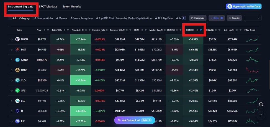This screenshot has height=127, width=270.
Task: Open Hyperliquid Wallet Data
Action: tap(243, 7)
